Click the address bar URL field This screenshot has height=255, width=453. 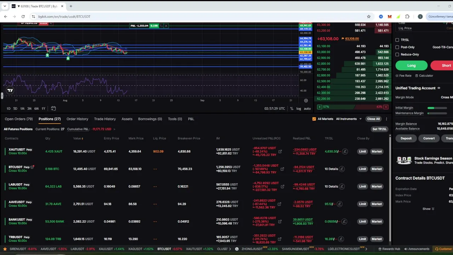pos(198,16)
